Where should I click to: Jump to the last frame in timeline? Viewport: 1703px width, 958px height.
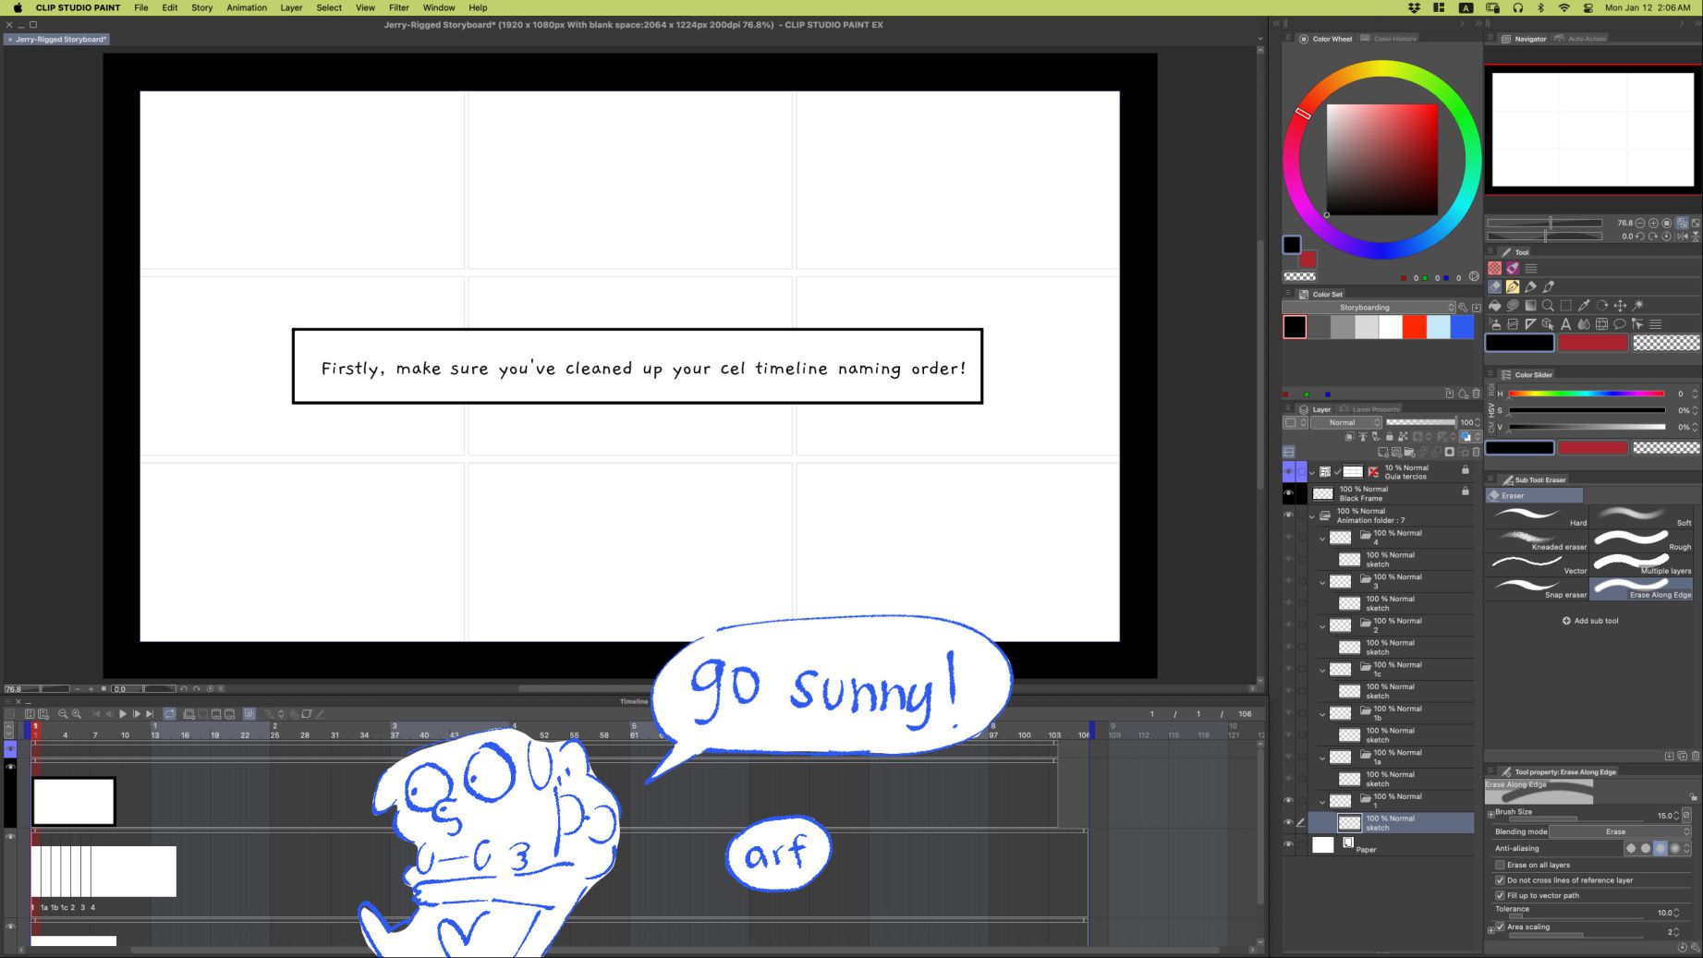click(150, 714)
